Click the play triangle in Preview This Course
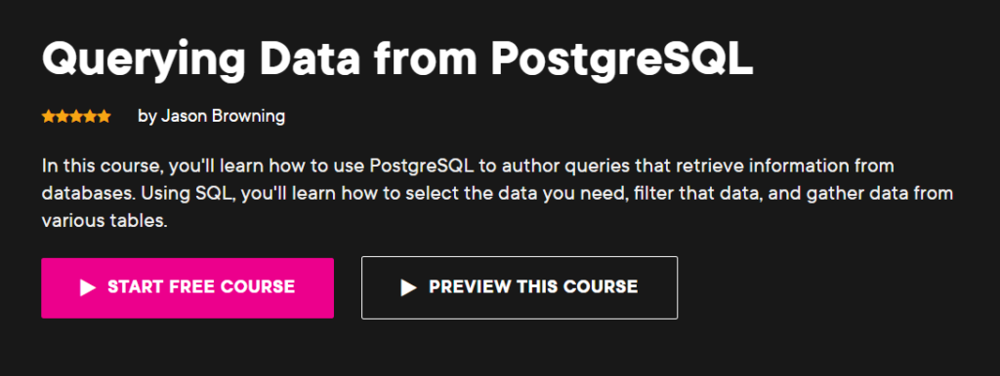Screen dimensions: 1000x376 point(408,287)
